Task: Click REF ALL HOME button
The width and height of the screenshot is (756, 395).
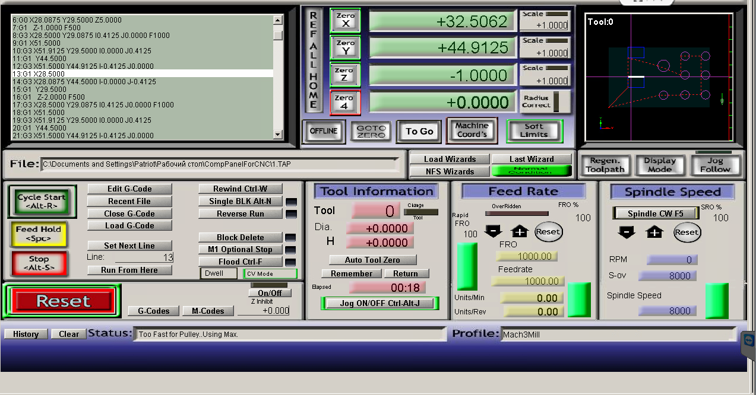Action: (x=314, y=61)
